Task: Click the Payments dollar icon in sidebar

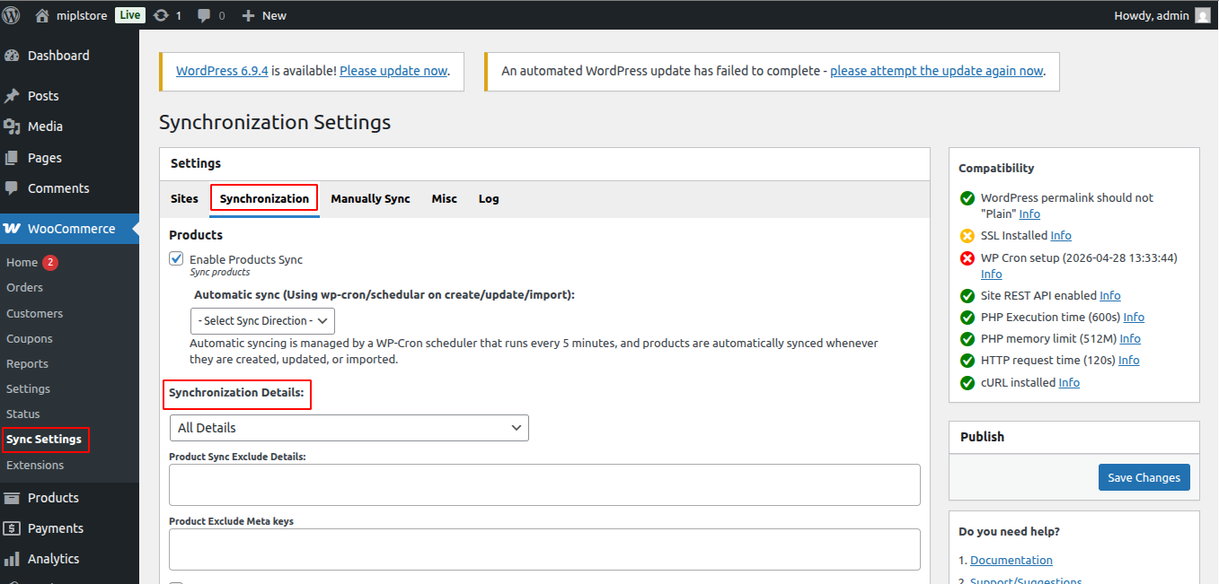Action: click(x=12, y=528)
